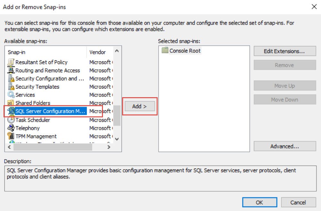Select 'Security Templates' snap-in name
The width and height of the screenshot is (321, 211).
pos(37,87)
